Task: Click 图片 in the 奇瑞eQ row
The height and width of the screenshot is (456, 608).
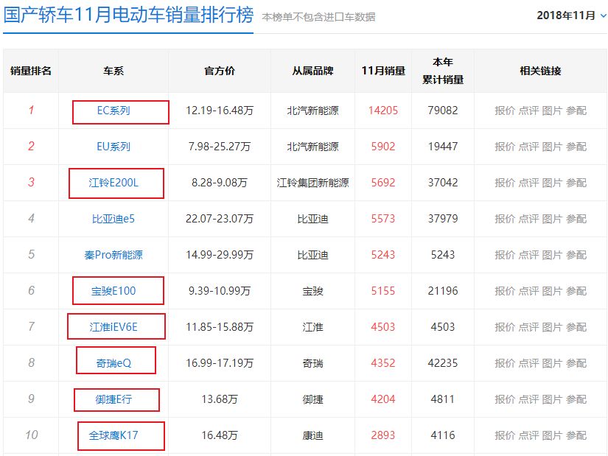Action: click(x=552, y=363)
